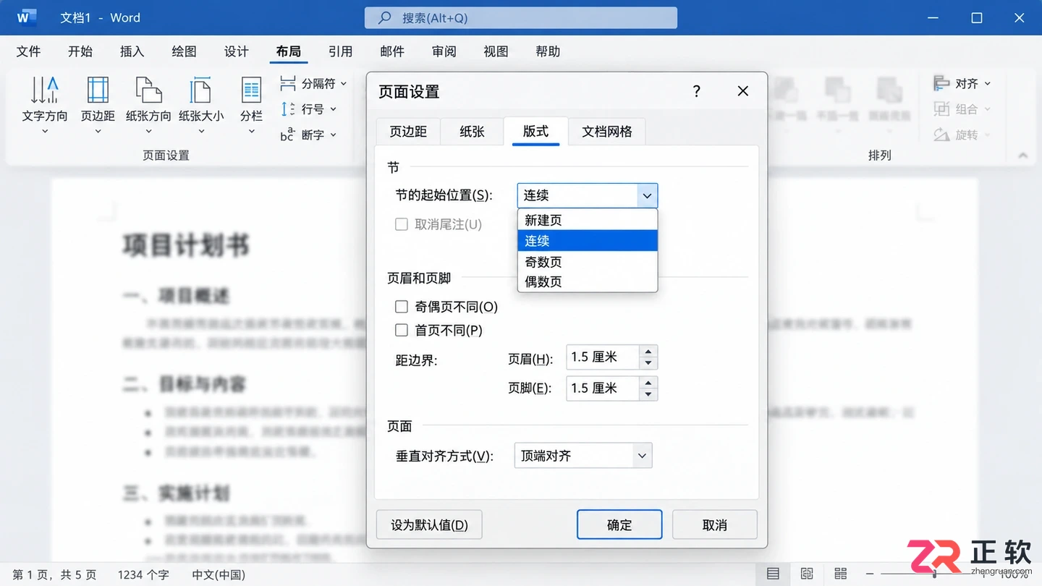Image resolution: width=1042 pixels, height=586 pixels.
Task: Click the 1234 个字 word count
Action: point(143,574)
